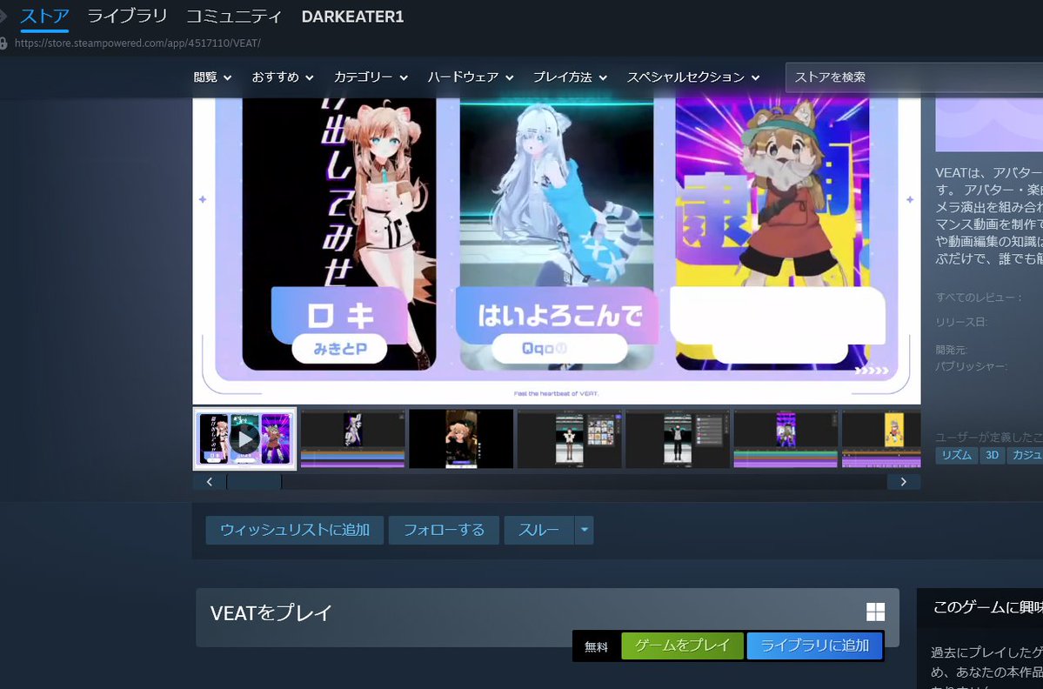
Task: Open the コミュニティ menu
Action: tap(232, 16)
